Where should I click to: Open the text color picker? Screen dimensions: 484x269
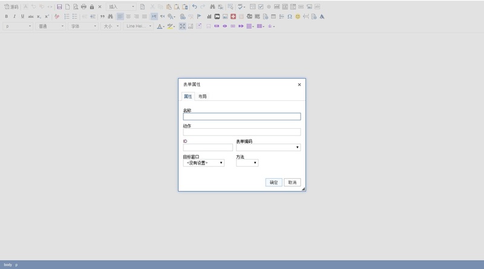(160, 27)
